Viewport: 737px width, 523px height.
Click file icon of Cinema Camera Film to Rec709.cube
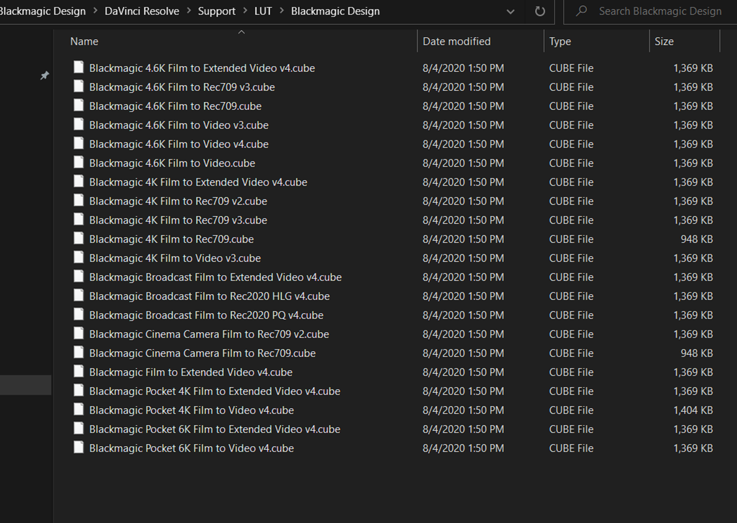tap(78, 352)
